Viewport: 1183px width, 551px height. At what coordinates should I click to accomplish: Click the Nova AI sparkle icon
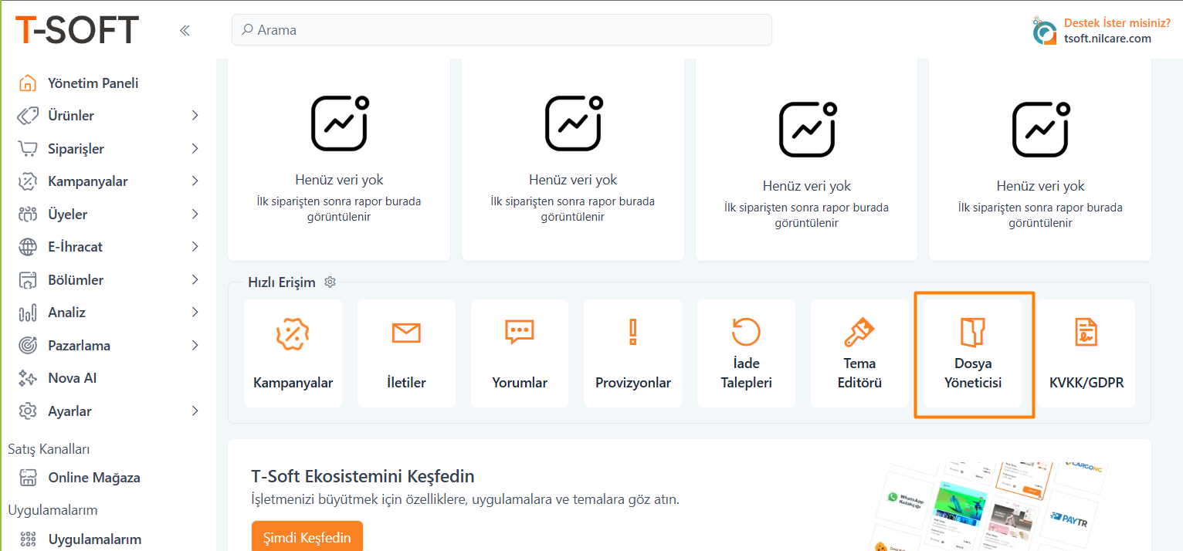(x=28, y=378)
